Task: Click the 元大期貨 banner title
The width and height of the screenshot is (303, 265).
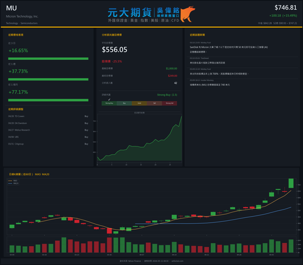Action: pos(130,13)
